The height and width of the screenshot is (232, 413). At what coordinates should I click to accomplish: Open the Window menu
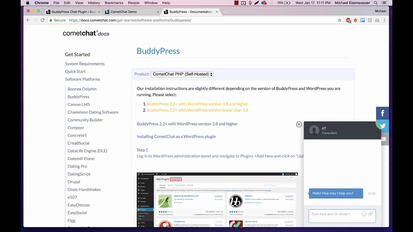pos(151,3)
